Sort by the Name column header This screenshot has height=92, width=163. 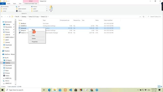click(20, 20)
